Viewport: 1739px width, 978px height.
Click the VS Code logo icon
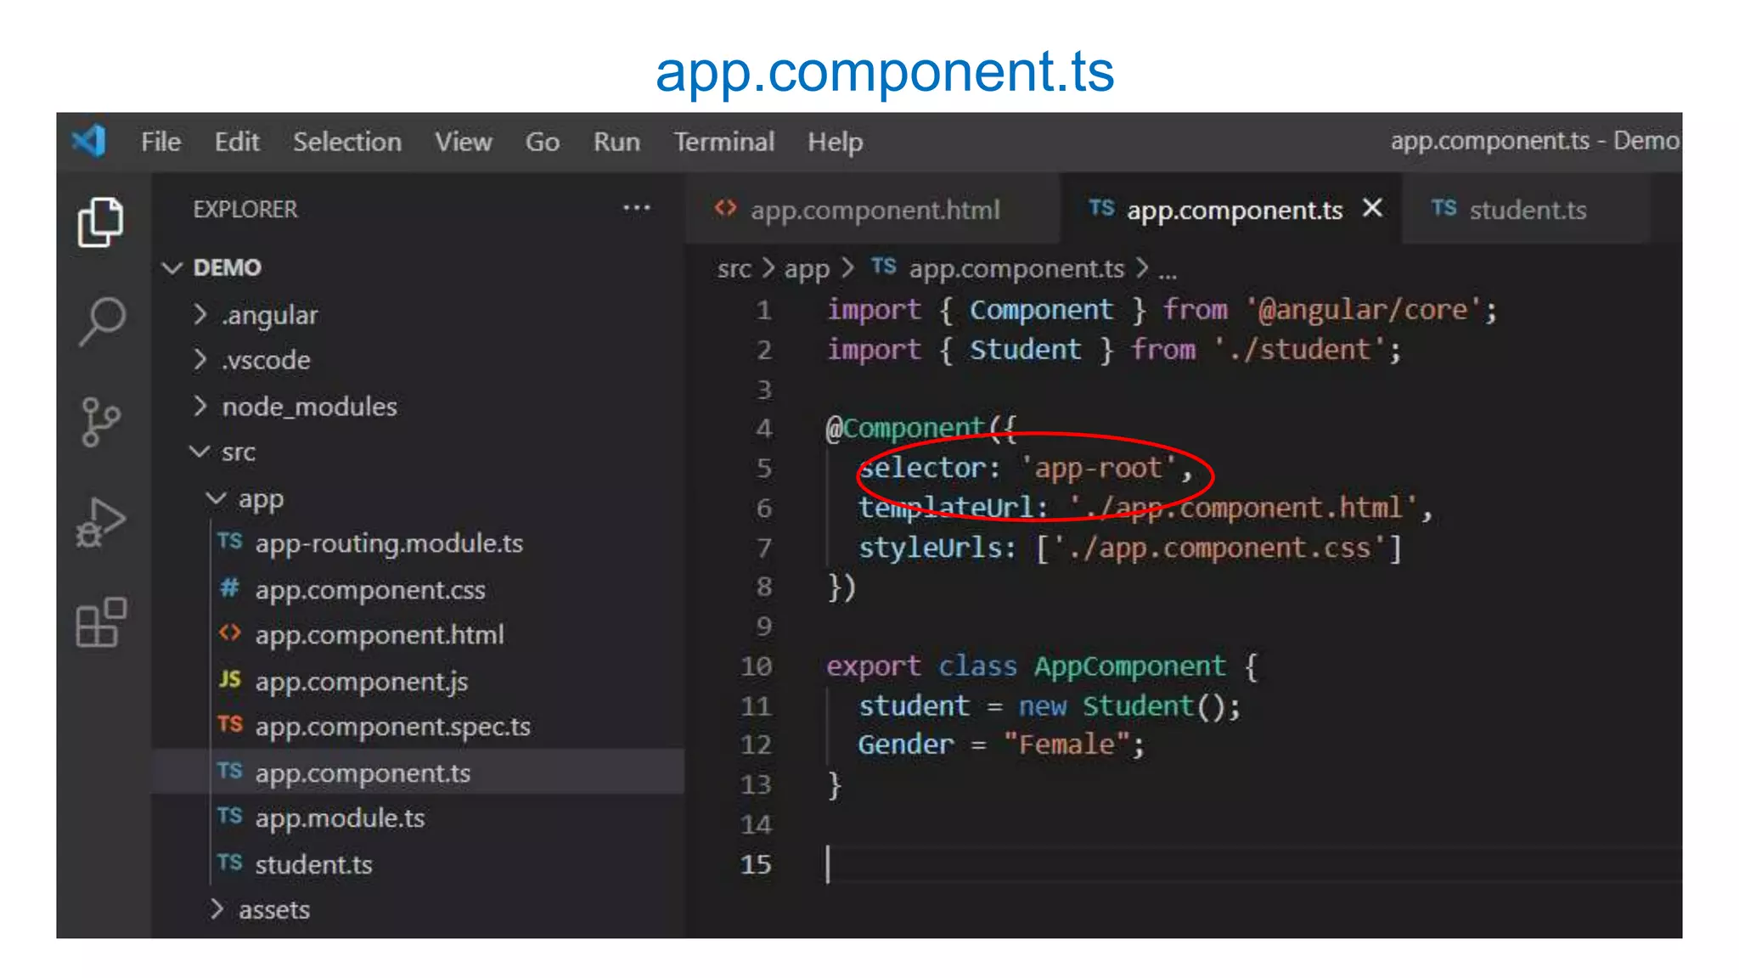click(x=88, y=141)
